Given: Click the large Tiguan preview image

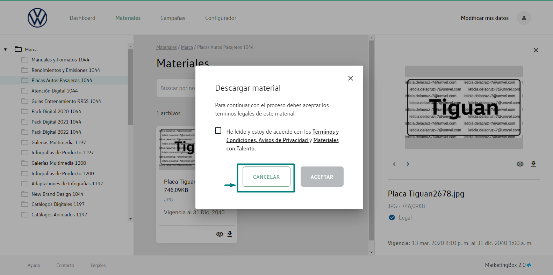Looking at the screenshot, I should coord(464,107).
